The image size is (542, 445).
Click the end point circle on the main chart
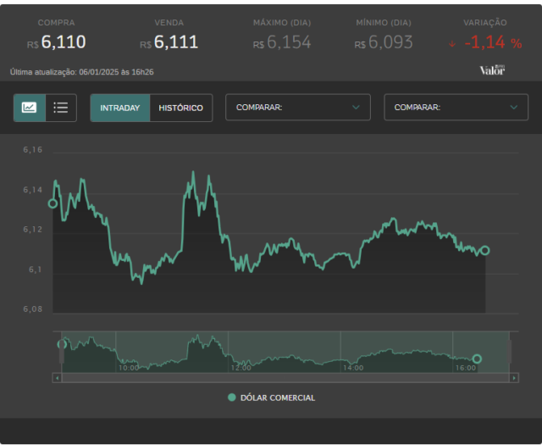pyautogui.click(x=485, y=250)
